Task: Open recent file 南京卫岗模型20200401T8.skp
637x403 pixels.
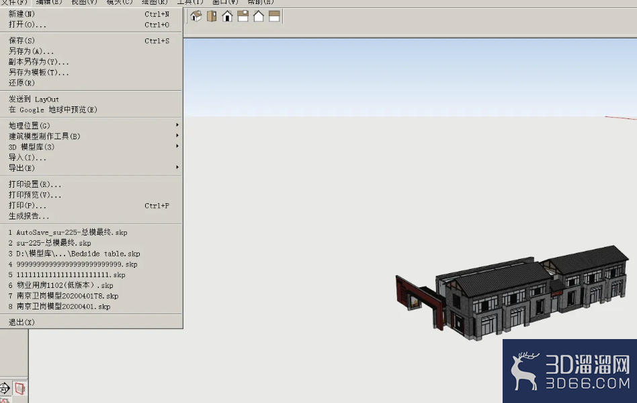Action: [91, 295]
